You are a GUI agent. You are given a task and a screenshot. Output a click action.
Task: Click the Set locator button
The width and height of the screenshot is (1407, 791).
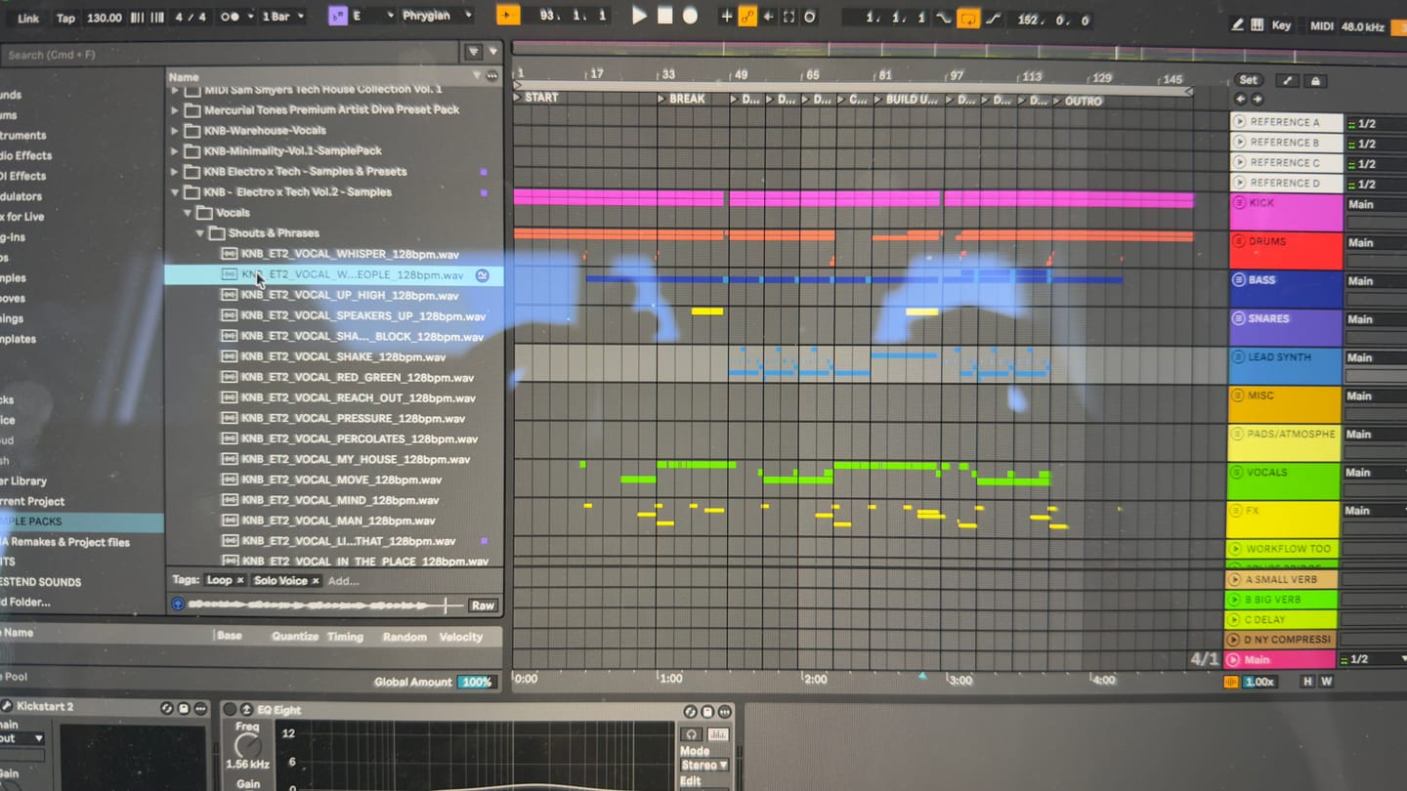point(1249,80)
